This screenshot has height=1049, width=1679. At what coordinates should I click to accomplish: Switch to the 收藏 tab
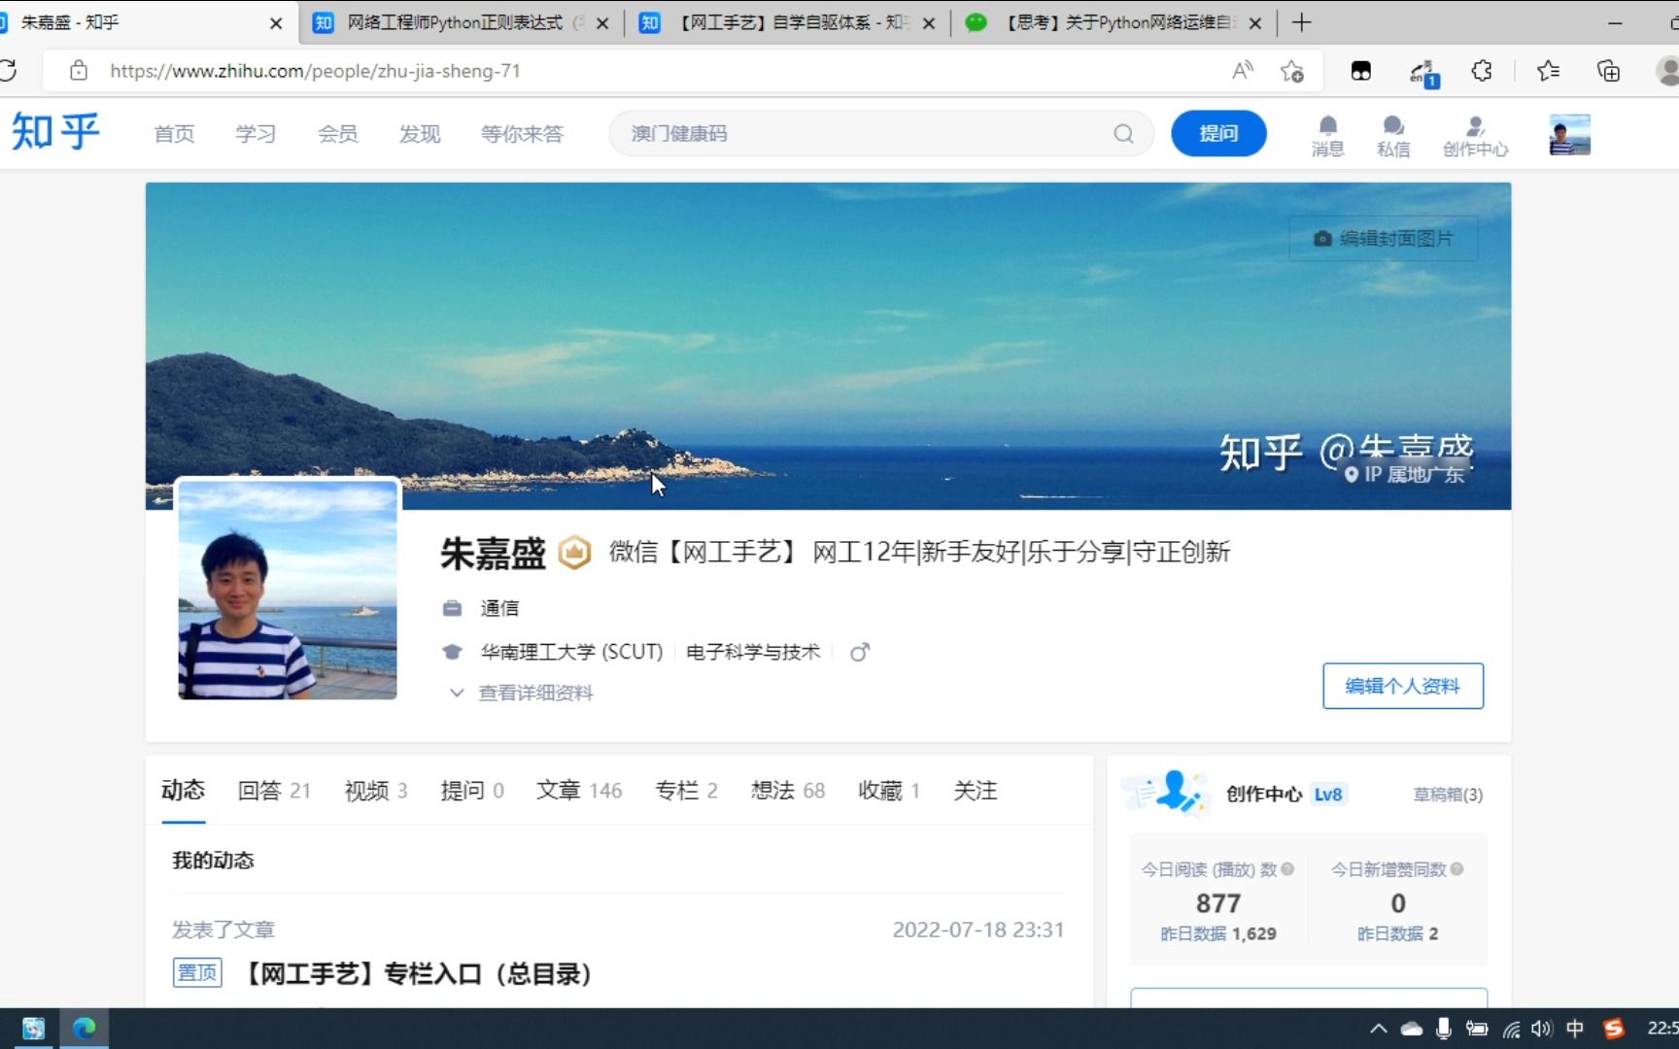(879, 791)
